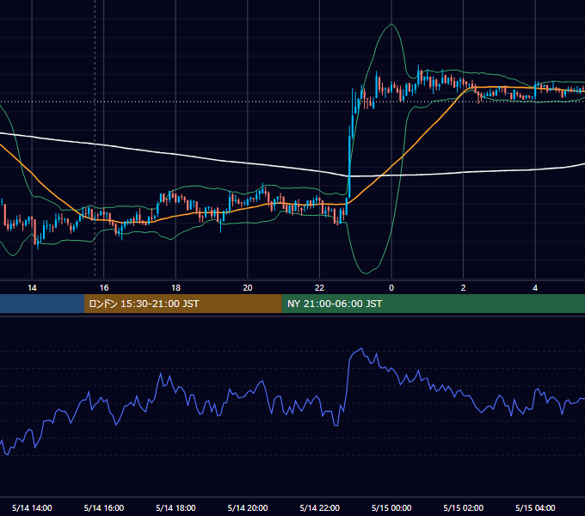Click the blue session bar before ロンドン
Image resolution: width=585 pixels, height=516 pixels.
[x=42, y=304]
